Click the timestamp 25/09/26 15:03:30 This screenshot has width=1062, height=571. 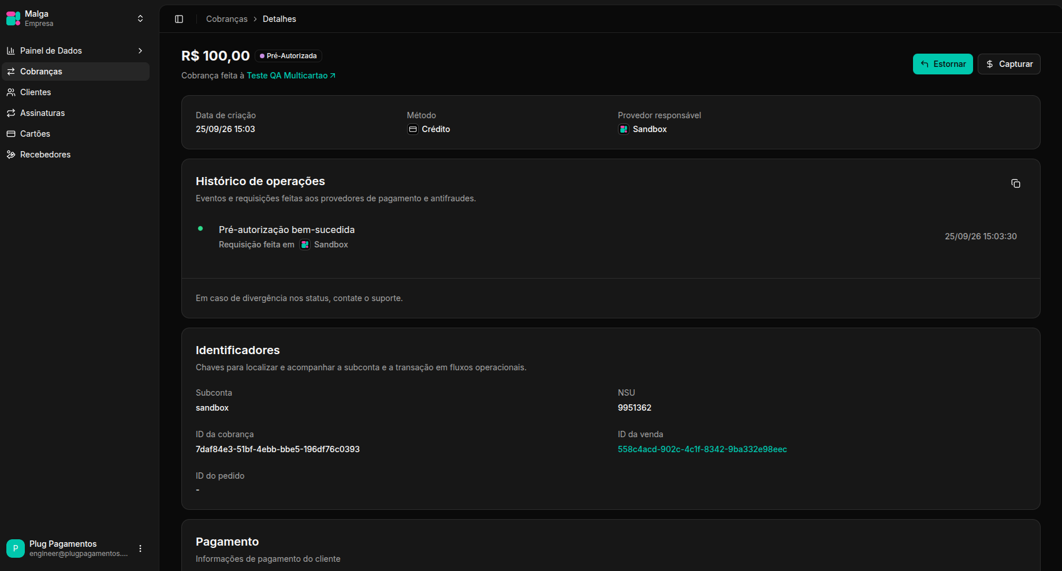pos(981,236)
